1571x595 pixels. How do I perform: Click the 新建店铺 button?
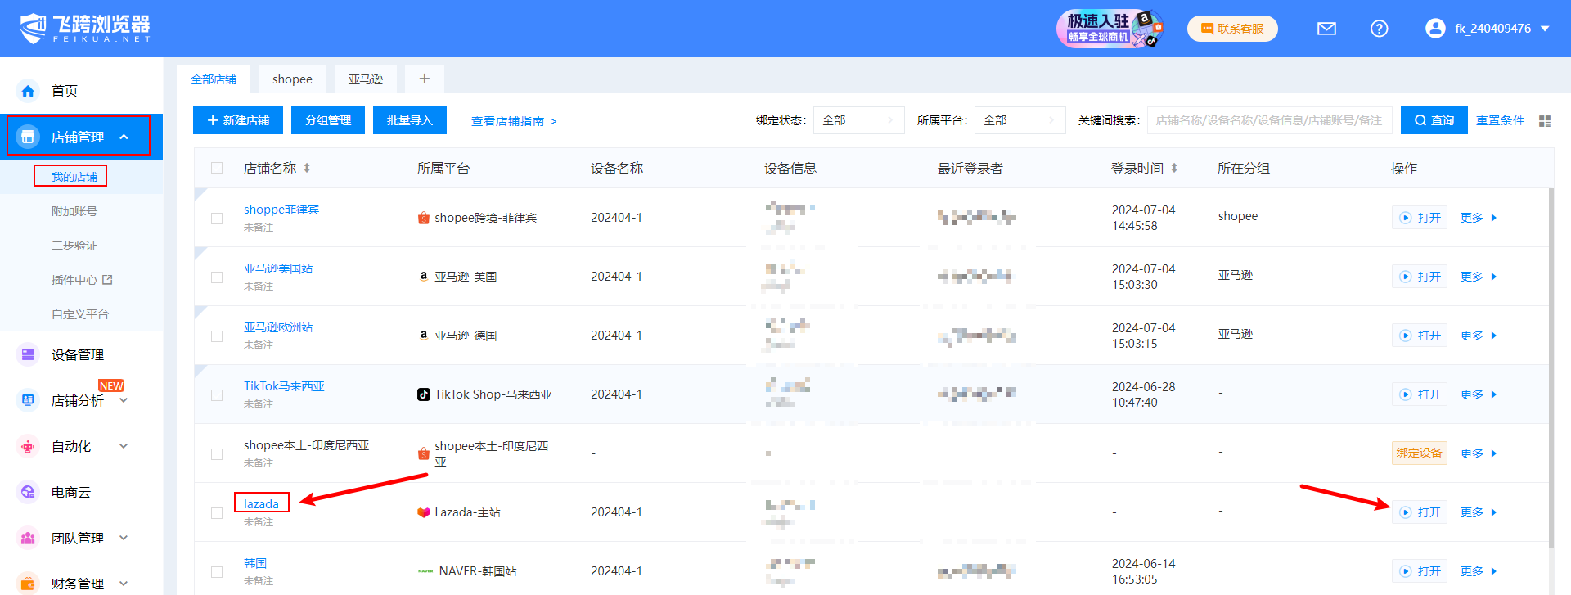pos(238,120)
